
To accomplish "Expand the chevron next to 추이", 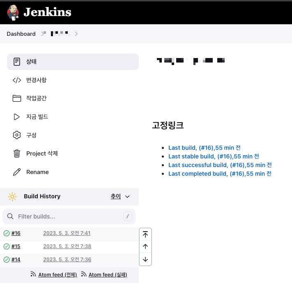I will tap(127, 197).
